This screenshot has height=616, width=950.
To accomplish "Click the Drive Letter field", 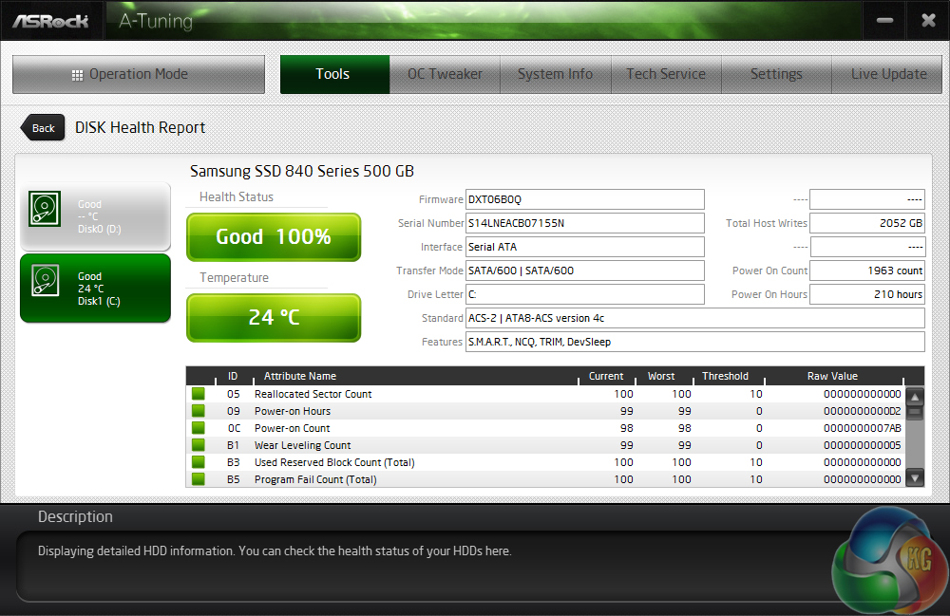I will click(x=584, y=294).
